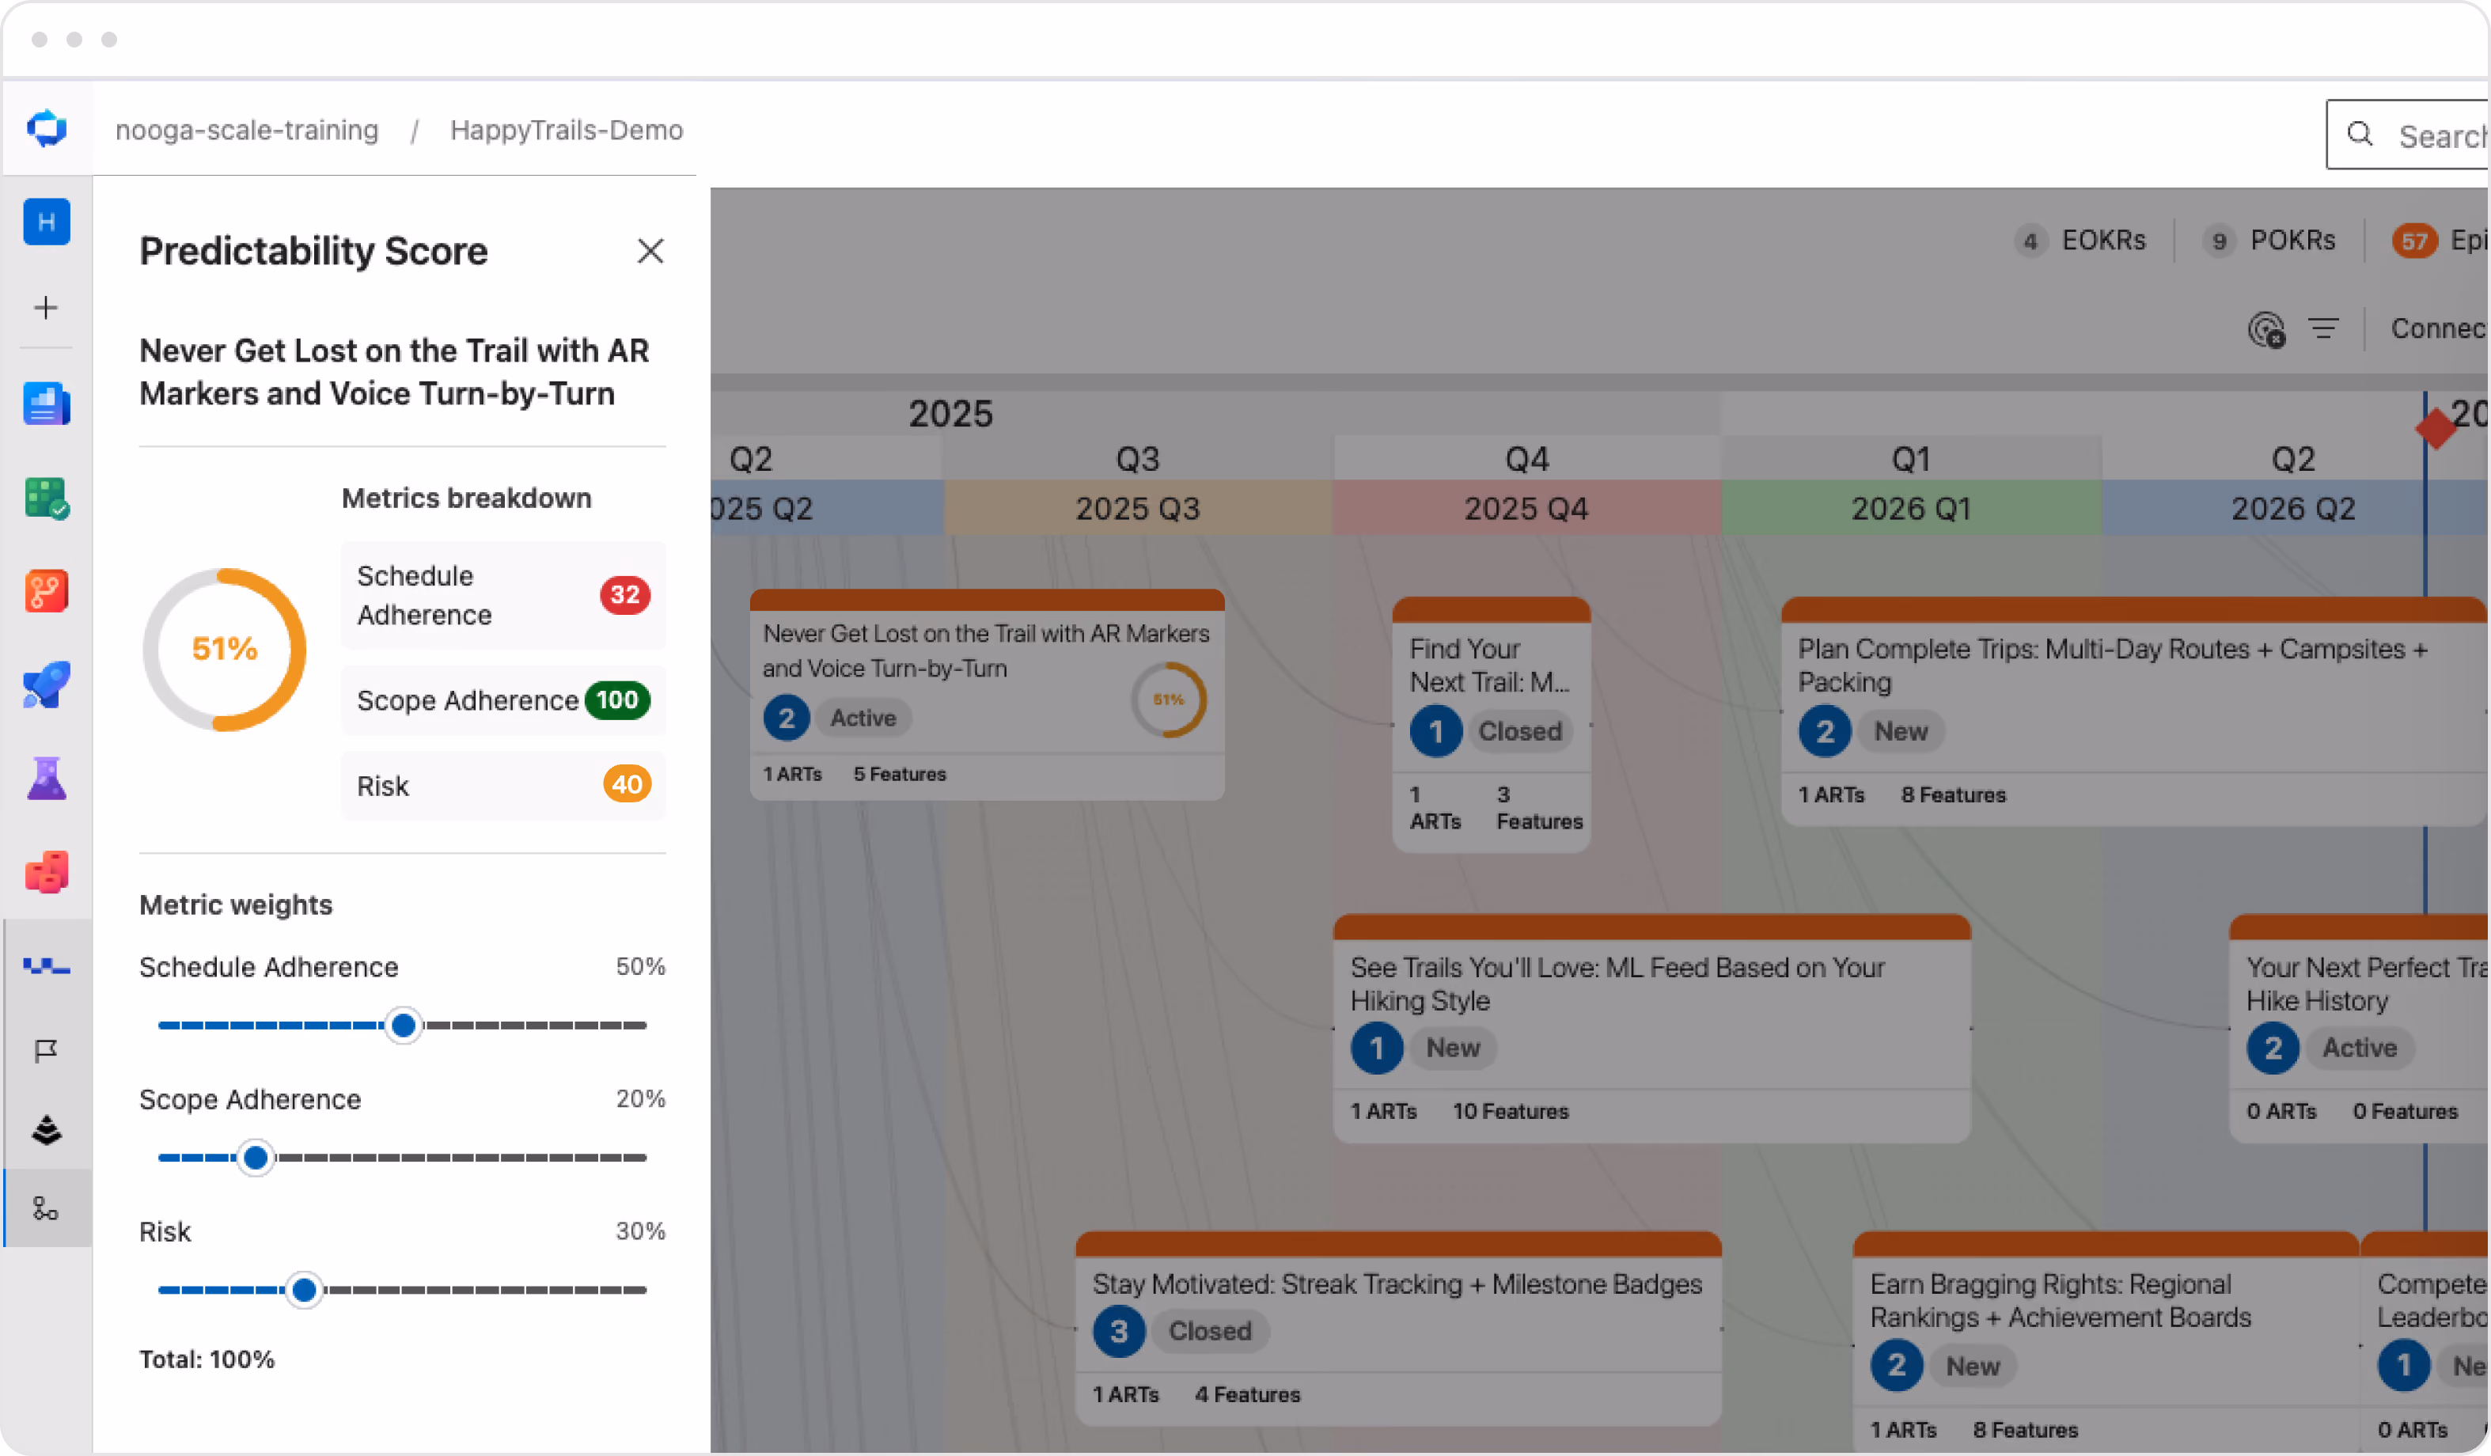The width and height of the screenshot is (2491, 1456).
Task: Open 'Stay Motivated: Streak Tracking' epic card
Action: click(1399, 1329)
